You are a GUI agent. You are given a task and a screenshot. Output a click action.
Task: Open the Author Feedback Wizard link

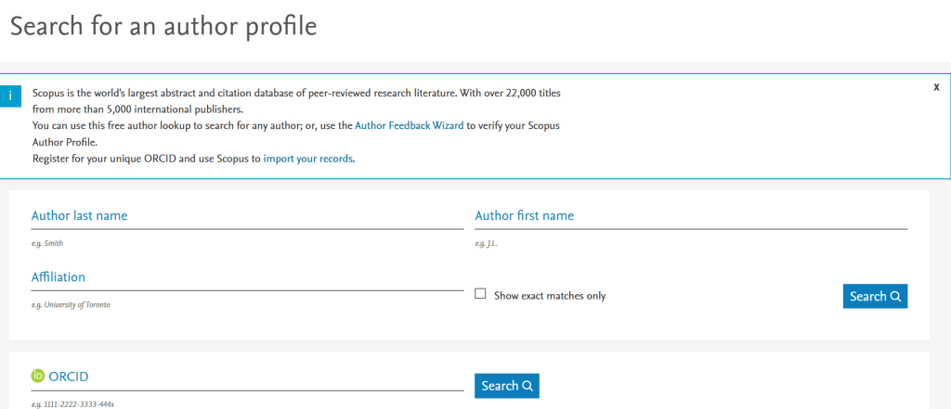click(x=409, y=124)
